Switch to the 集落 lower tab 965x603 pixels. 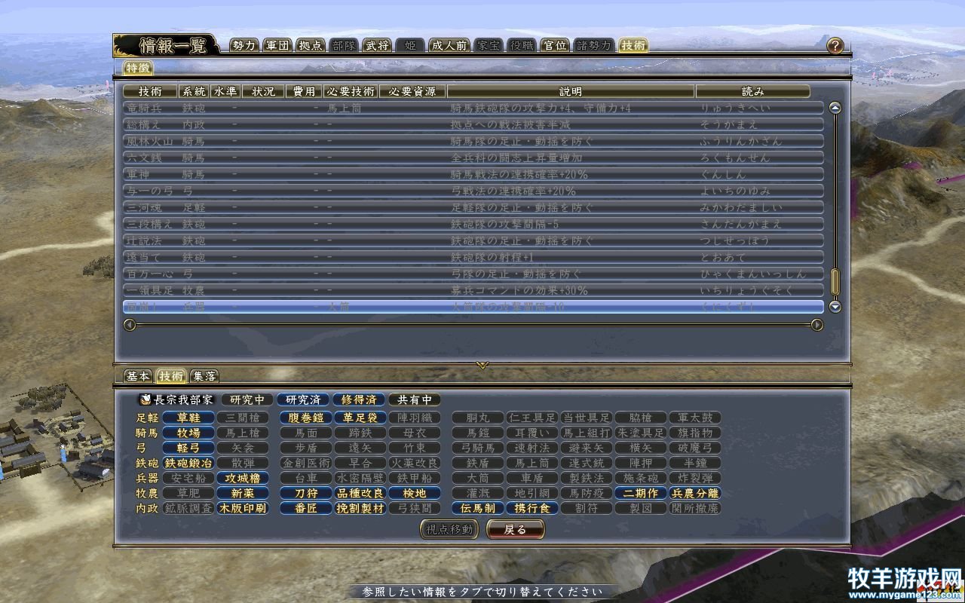tap(204, 376)
